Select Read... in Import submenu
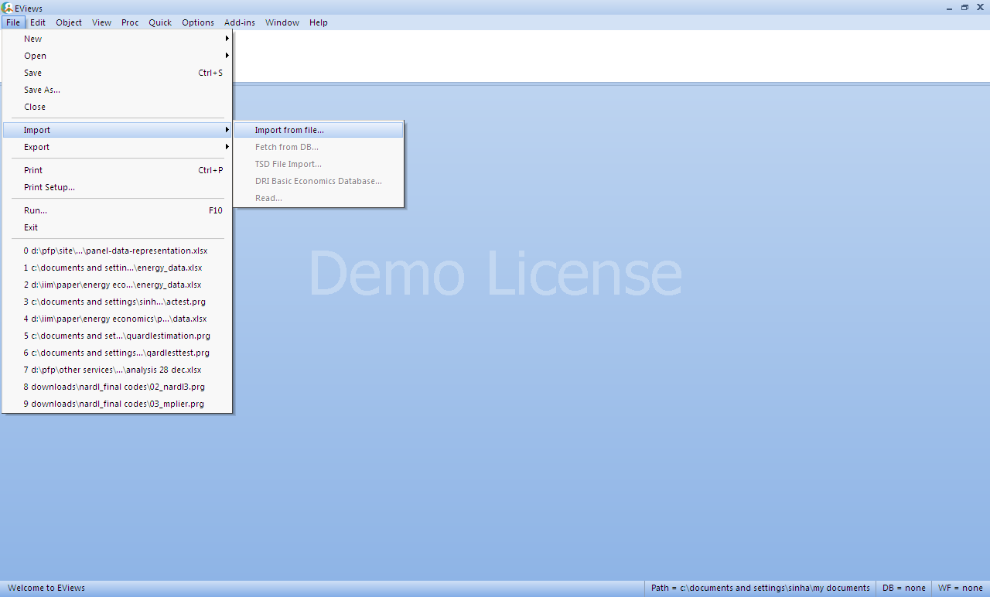Viewport: 990px width, 597px height. pos(319,198)
